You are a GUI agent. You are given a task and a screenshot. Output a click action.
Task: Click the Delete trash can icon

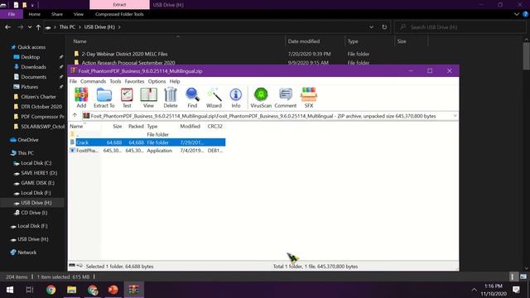point(171,98)
